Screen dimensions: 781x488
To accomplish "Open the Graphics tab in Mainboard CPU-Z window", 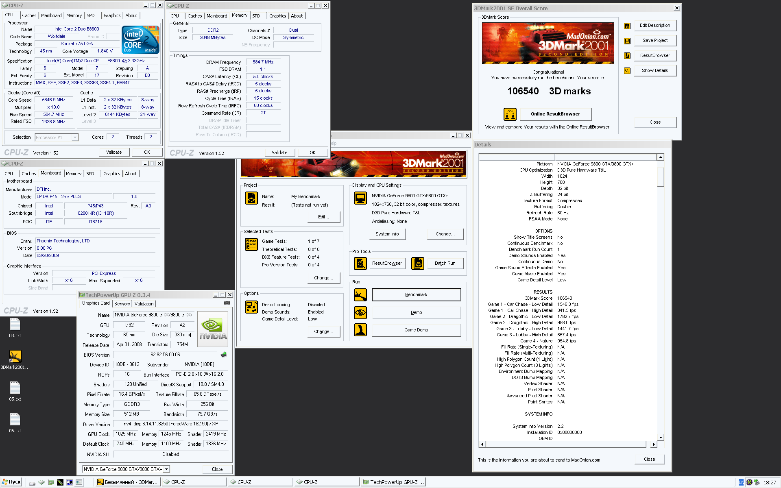I will 112,174.
